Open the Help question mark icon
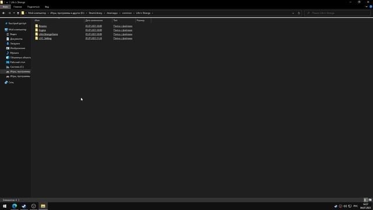373x210 pixels. 371,6
